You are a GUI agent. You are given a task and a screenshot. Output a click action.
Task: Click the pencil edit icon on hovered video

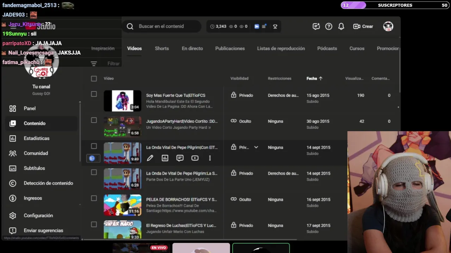(150, 158)
